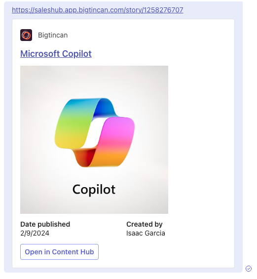The width and height of the screenshot is (257, 279).
Task: Click the 2/9/2024 published date value
Action: click(x=35, y=233)
